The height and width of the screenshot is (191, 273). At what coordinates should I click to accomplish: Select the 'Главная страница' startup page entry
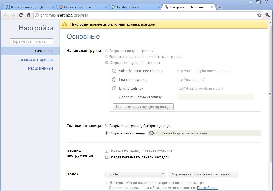[x=134, y=79]
